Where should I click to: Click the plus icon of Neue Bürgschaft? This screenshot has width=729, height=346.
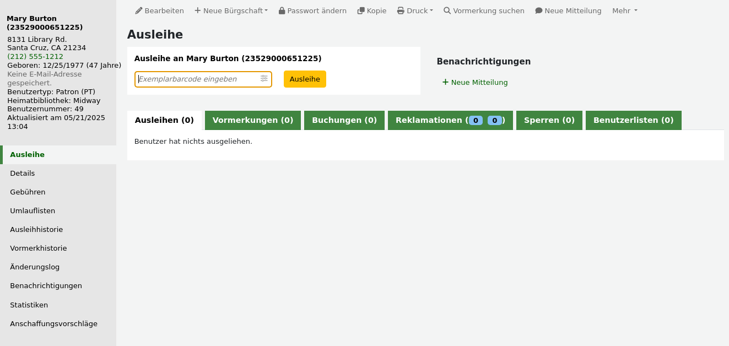(x=198, y=10)
